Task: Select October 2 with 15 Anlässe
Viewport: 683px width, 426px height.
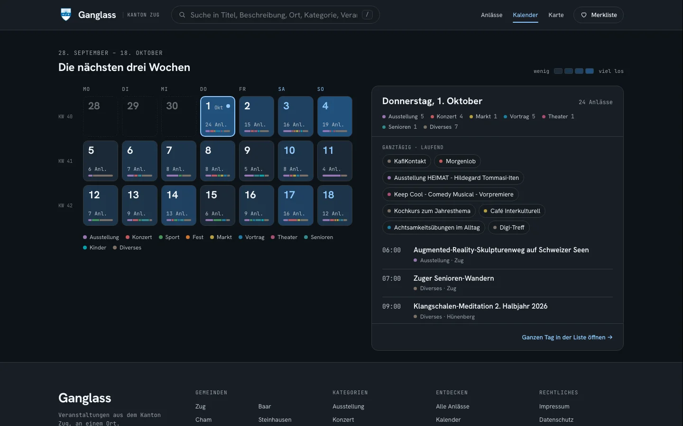Action: (257, 116)
